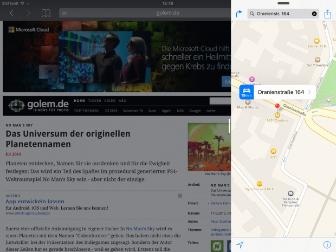Expand the mehr… topics list
Screen dimensions: 336x252
click(212, 111)
